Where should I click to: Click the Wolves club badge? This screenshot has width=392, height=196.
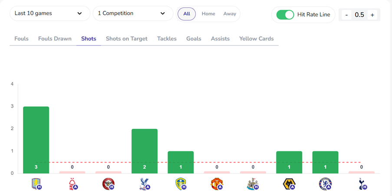click(289, 184)
